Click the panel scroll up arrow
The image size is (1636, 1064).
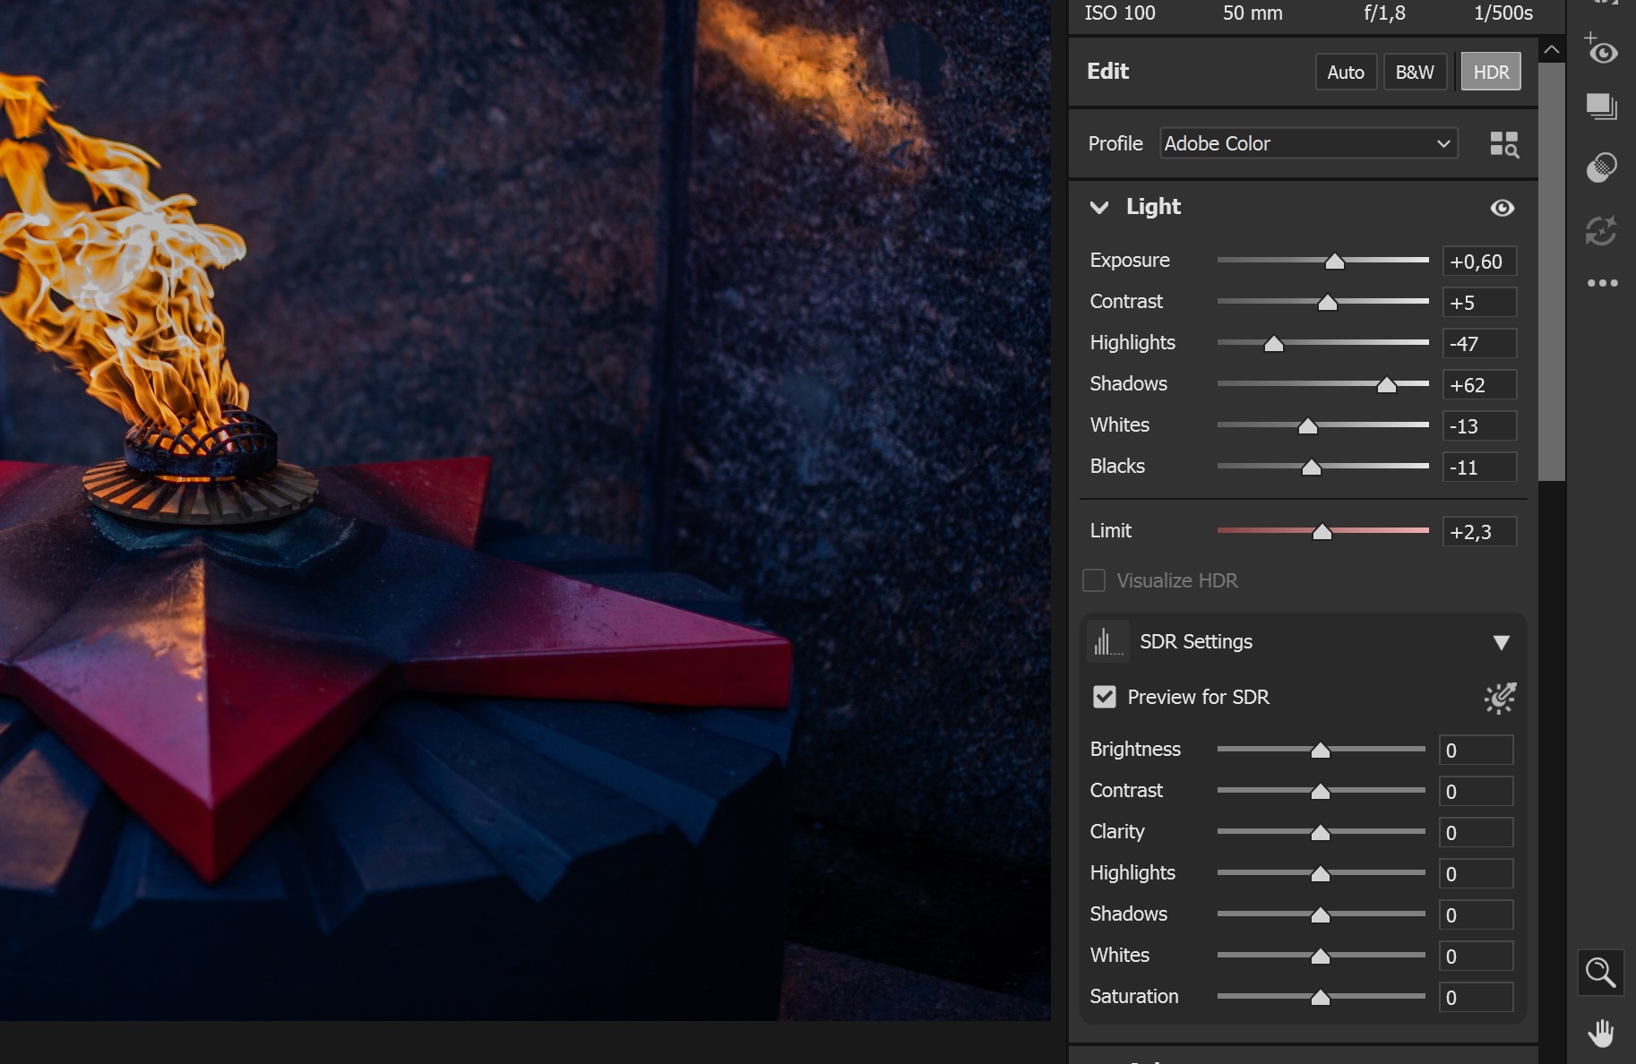point(1552,50)
